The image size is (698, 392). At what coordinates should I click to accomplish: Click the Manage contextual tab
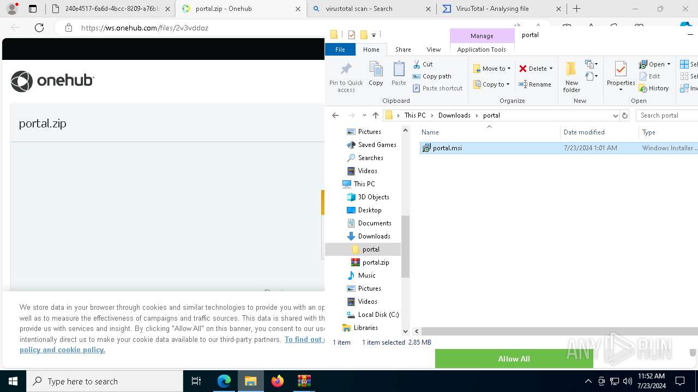[x=482, y=36]
